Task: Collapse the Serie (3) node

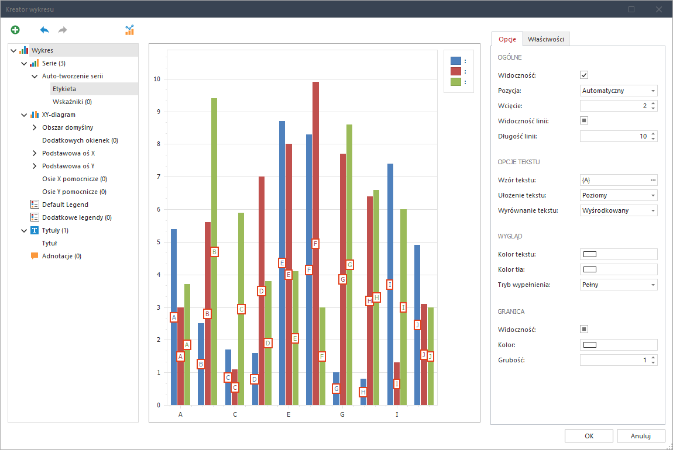Action: [x=24, y=64]
